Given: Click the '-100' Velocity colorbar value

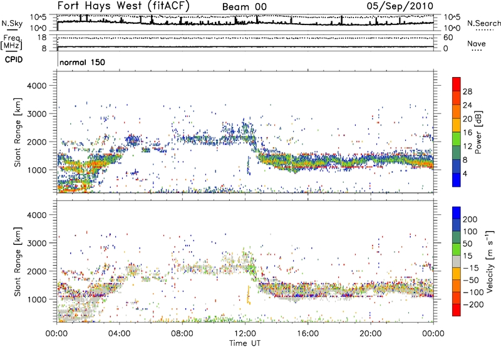Looking at the screenshot, I should (x=473, y=292).
